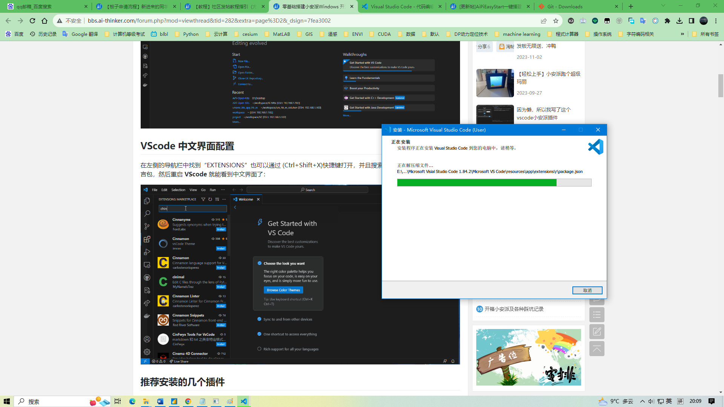
Task: Open a new browser tab
Action: tap(631, 6)
